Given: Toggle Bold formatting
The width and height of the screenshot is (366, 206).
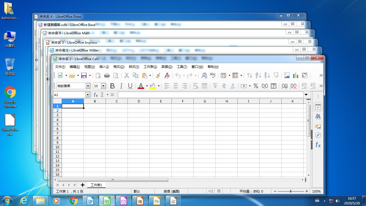Looking at the screenshot, I should click(113, 86).
